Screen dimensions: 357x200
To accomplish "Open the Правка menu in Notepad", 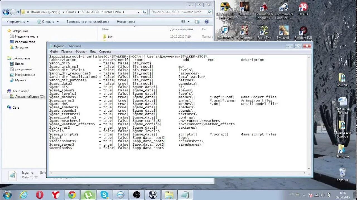I will coord(67,51).
